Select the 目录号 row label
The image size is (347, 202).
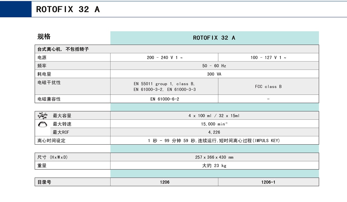click(44, 182)
